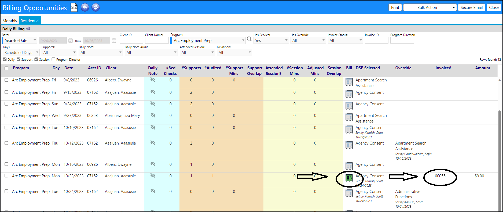503x212 pixels.
Task: Open Daily Billing settings gear
Action: (28, 28)
